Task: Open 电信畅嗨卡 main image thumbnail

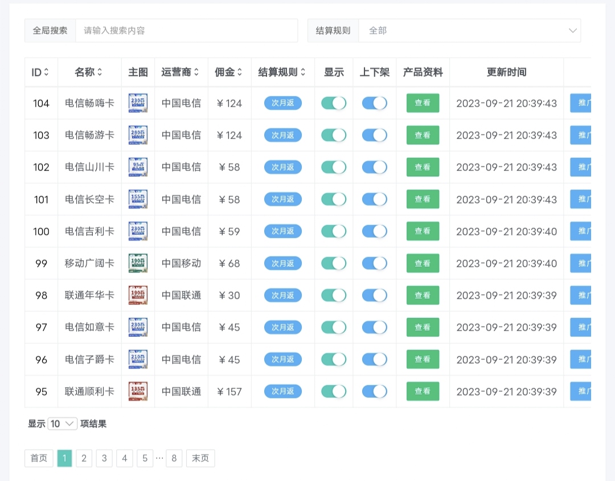Action: tap(138, 103)
